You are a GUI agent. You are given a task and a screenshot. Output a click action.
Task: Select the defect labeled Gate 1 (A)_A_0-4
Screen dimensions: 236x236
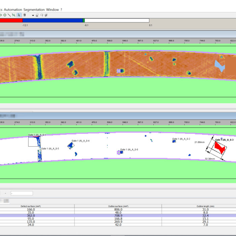tap(70, 146)
